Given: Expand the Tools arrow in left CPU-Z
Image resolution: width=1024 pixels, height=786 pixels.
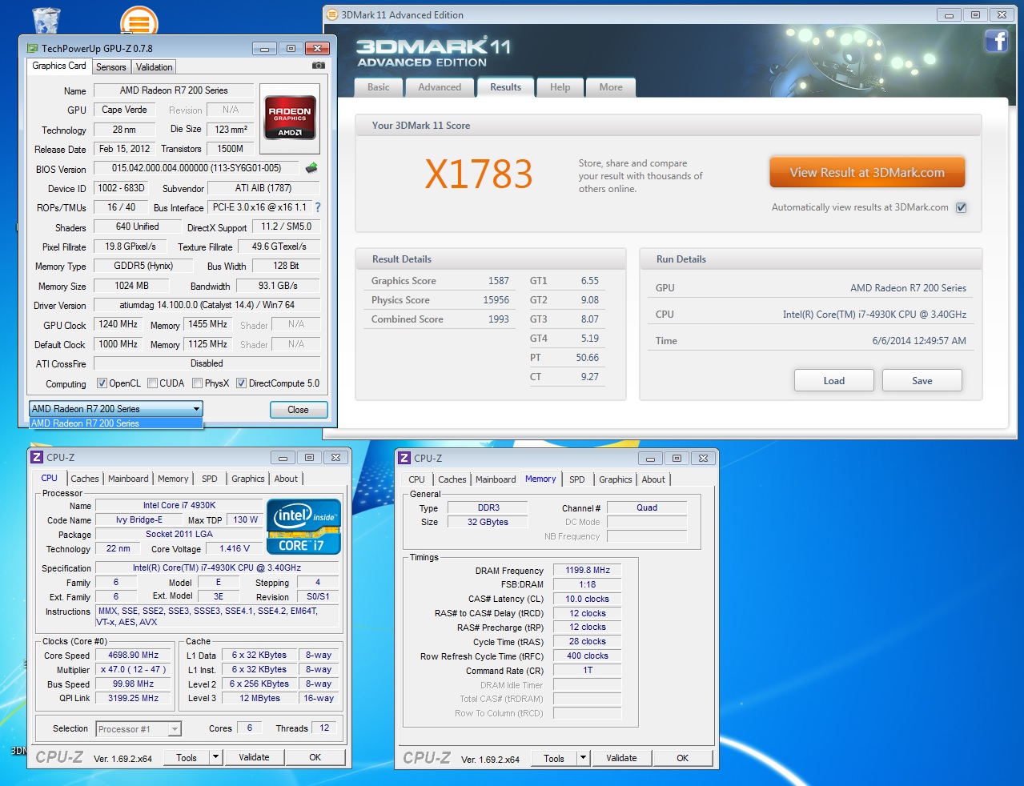Looking at the screenshot, I should pyautogui.click(x=215, y=756).
